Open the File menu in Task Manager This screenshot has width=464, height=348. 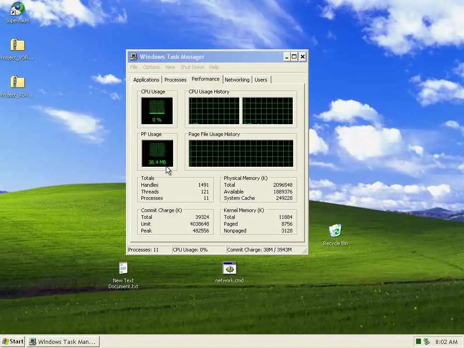[134, 67]
